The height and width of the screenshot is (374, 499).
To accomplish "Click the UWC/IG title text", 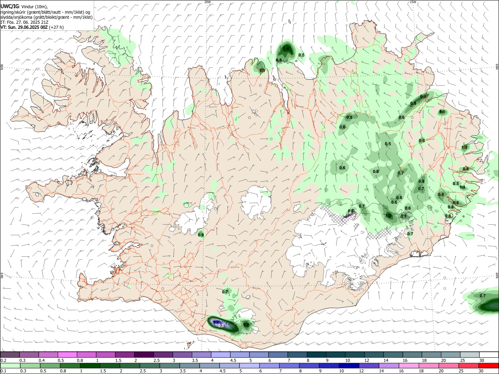I will tap(9, 6).
